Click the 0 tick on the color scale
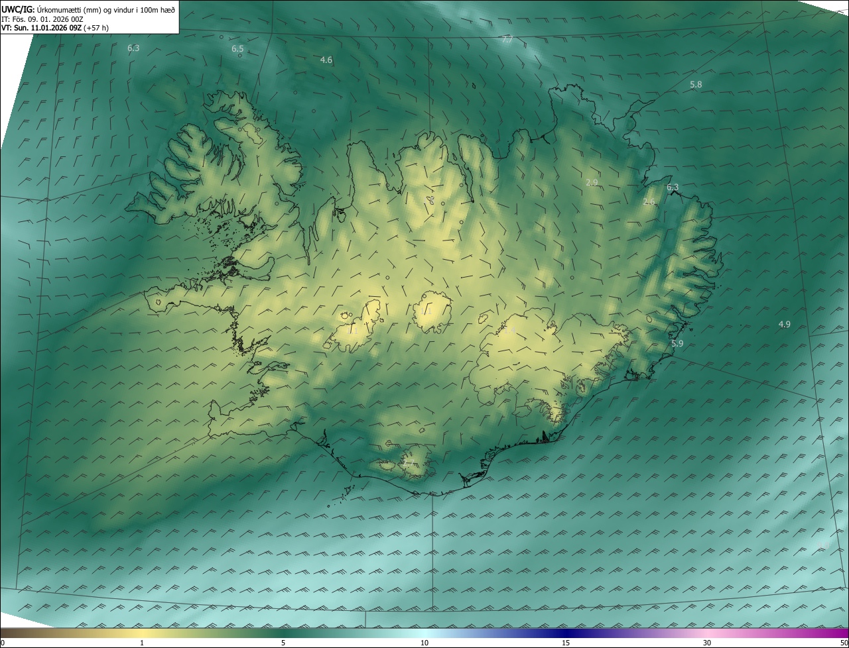Viewport: 849px width, 648px height. pos(3,643)
